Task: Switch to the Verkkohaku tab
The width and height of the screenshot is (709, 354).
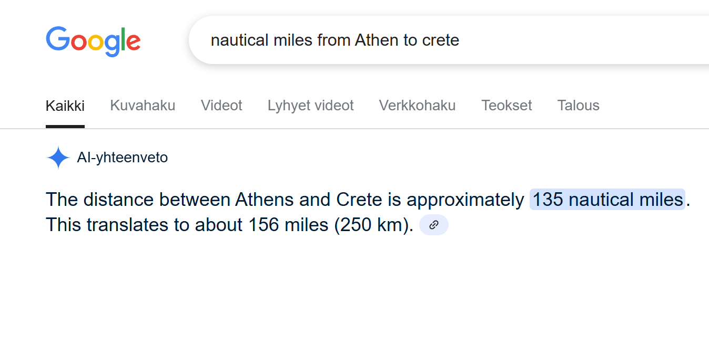Action: click(x=418, y=106)
